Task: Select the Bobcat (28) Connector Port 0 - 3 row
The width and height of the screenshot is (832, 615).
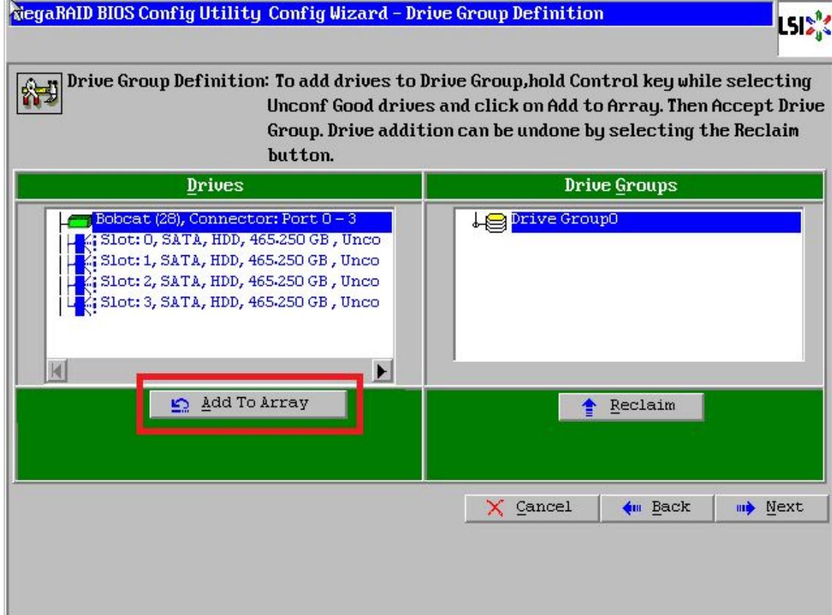Action: coord(242,219)
